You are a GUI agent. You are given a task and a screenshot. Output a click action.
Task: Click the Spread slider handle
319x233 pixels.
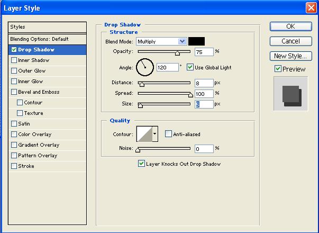190,95
